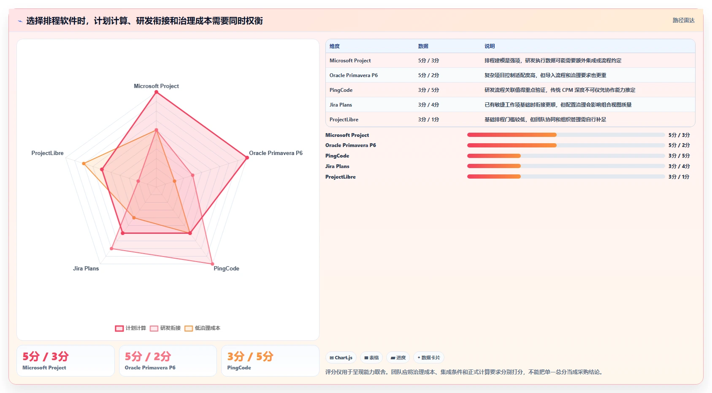Click the 3分 / 5分 value beside PingCode progress bar
Image resolution: width=712 pixels, height=393 pixels.
(x=679, y=156)
